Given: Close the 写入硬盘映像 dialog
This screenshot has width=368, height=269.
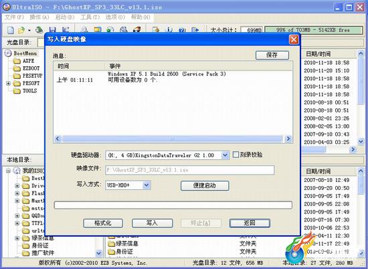Looking at the screenshot, I should [294, 39].
